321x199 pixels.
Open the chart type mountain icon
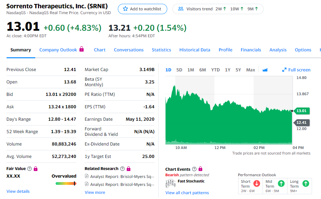point(265,70)
